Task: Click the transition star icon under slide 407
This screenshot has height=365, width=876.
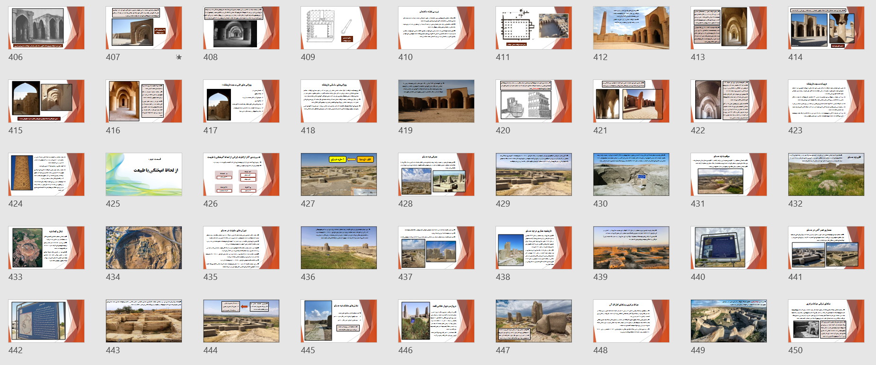Action: [178, 57]
